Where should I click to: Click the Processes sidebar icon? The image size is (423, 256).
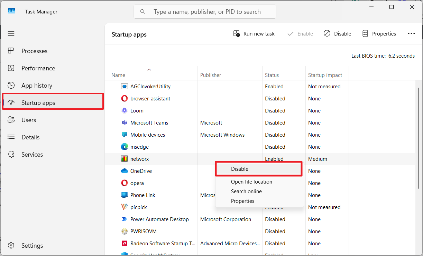click(11, 51)
